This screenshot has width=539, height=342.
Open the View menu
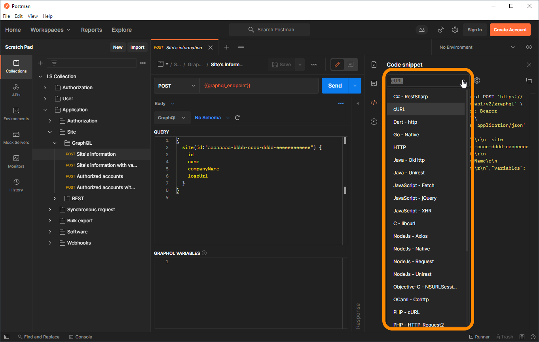(x=33, y=16)
